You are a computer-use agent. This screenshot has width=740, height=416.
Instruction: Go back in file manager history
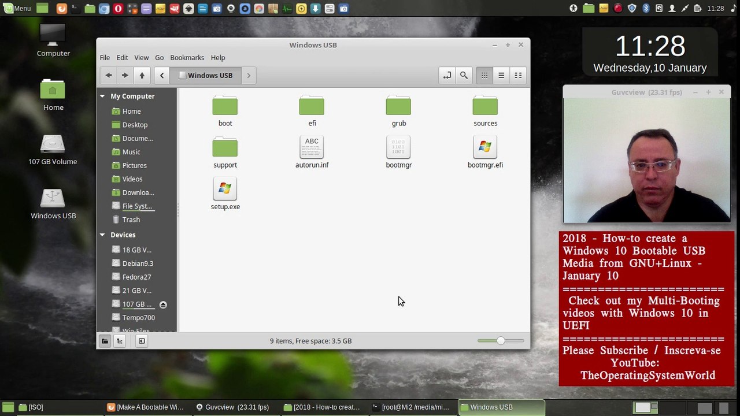point(108,75)
